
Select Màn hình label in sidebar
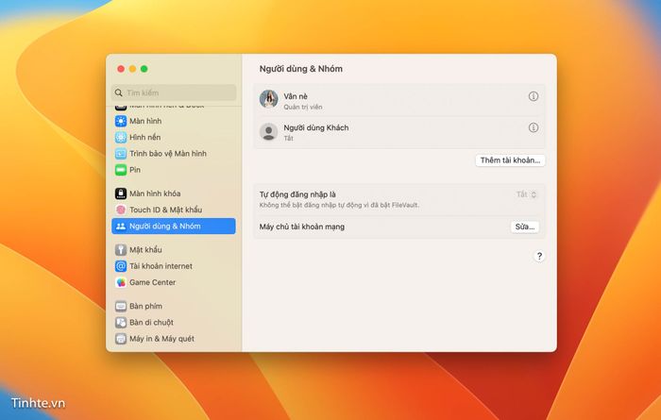tap(145, 121)
